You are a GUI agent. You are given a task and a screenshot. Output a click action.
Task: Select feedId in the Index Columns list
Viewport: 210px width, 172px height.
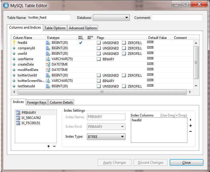coord(137,120)
